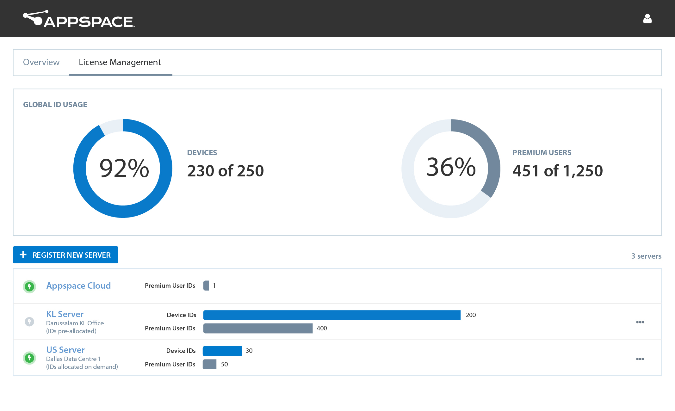Image resolution: width=675 pixels, height=411 pixels.
Task: Click KL Server Premium User IDs bar 400
Action: 258,328
